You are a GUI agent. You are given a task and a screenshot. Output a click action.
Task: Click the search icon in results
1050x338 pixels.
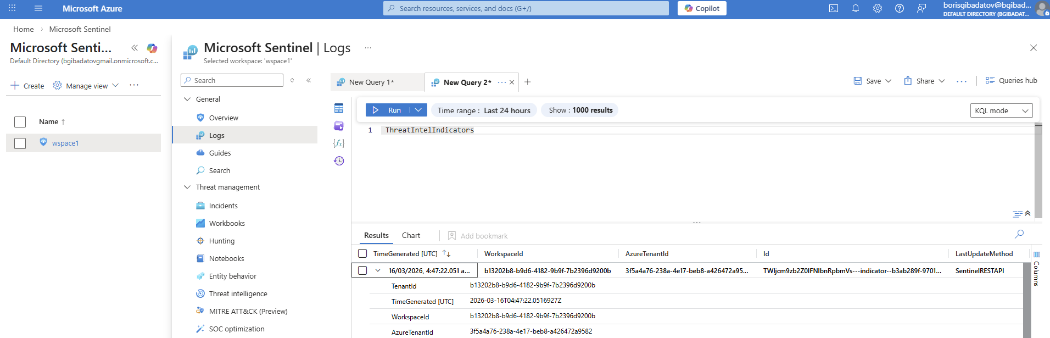[1019, 234]
